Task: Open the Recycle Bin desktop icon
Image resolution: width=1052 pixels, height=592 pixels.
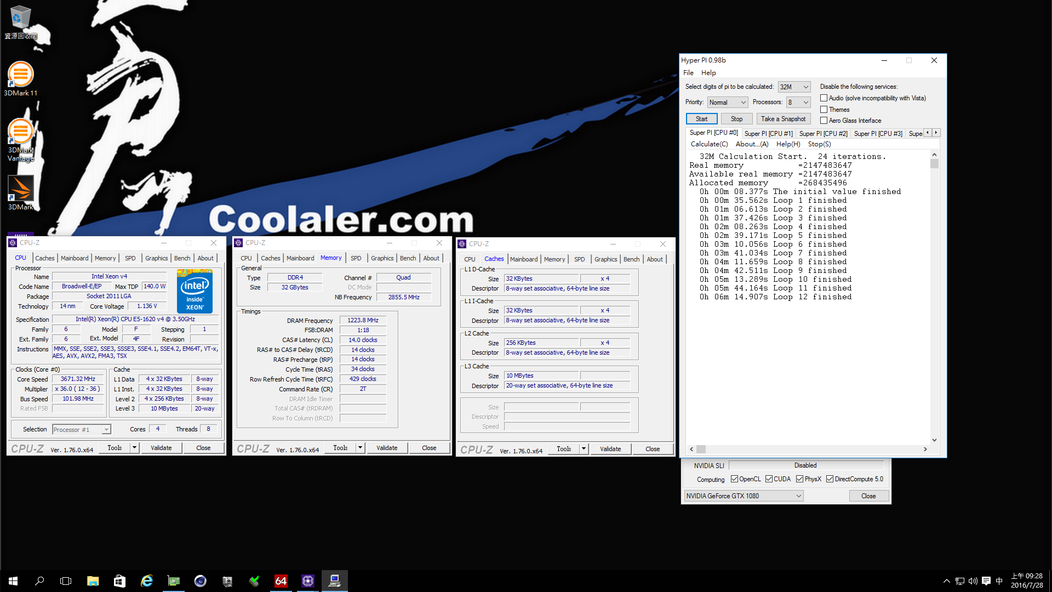Action: tap(20, 22)
